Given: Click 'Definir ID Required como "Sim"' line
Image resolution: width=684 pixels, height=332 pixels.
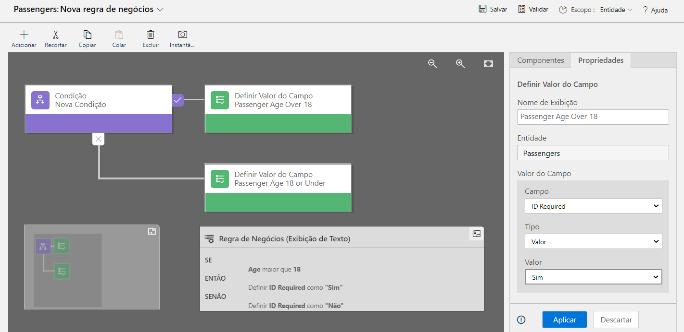Looking at the screenshot, I should pyautogui.click(x=295, y=287).
